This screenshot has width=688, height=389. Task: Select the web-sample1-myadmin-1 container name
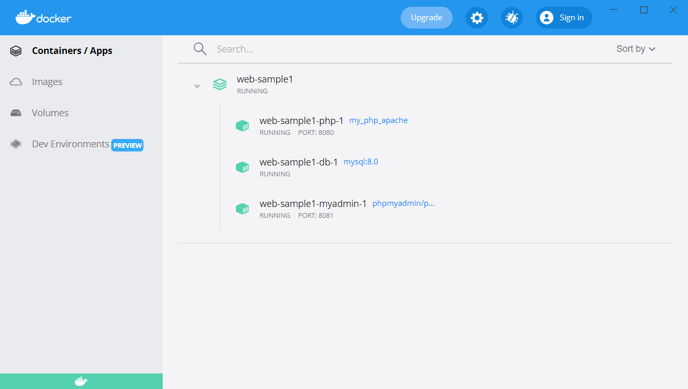[313, 204]
